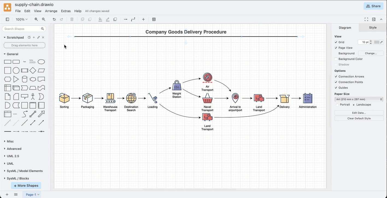Screen dimensions: 387x198
Task: Enable Background Color
Action: point(336,59)
